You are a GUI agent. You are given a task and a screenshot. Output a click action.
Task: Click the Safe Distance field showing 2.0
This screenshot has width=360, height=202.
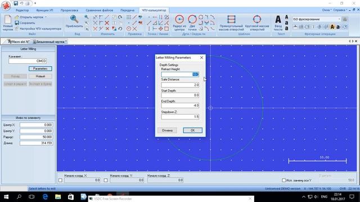pyautogui.click(x=180, y=85)
